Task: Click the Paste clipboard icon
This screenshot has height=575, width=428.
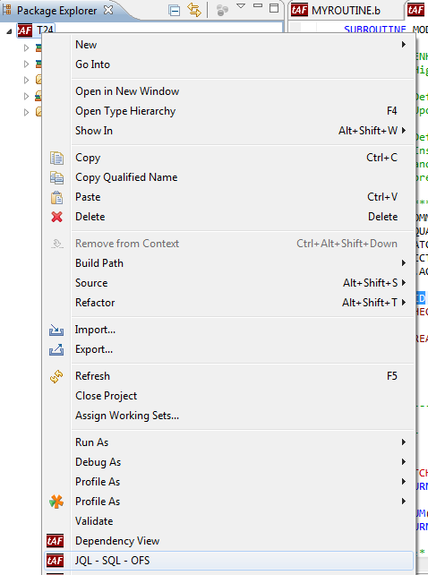Action: (56, 198)
